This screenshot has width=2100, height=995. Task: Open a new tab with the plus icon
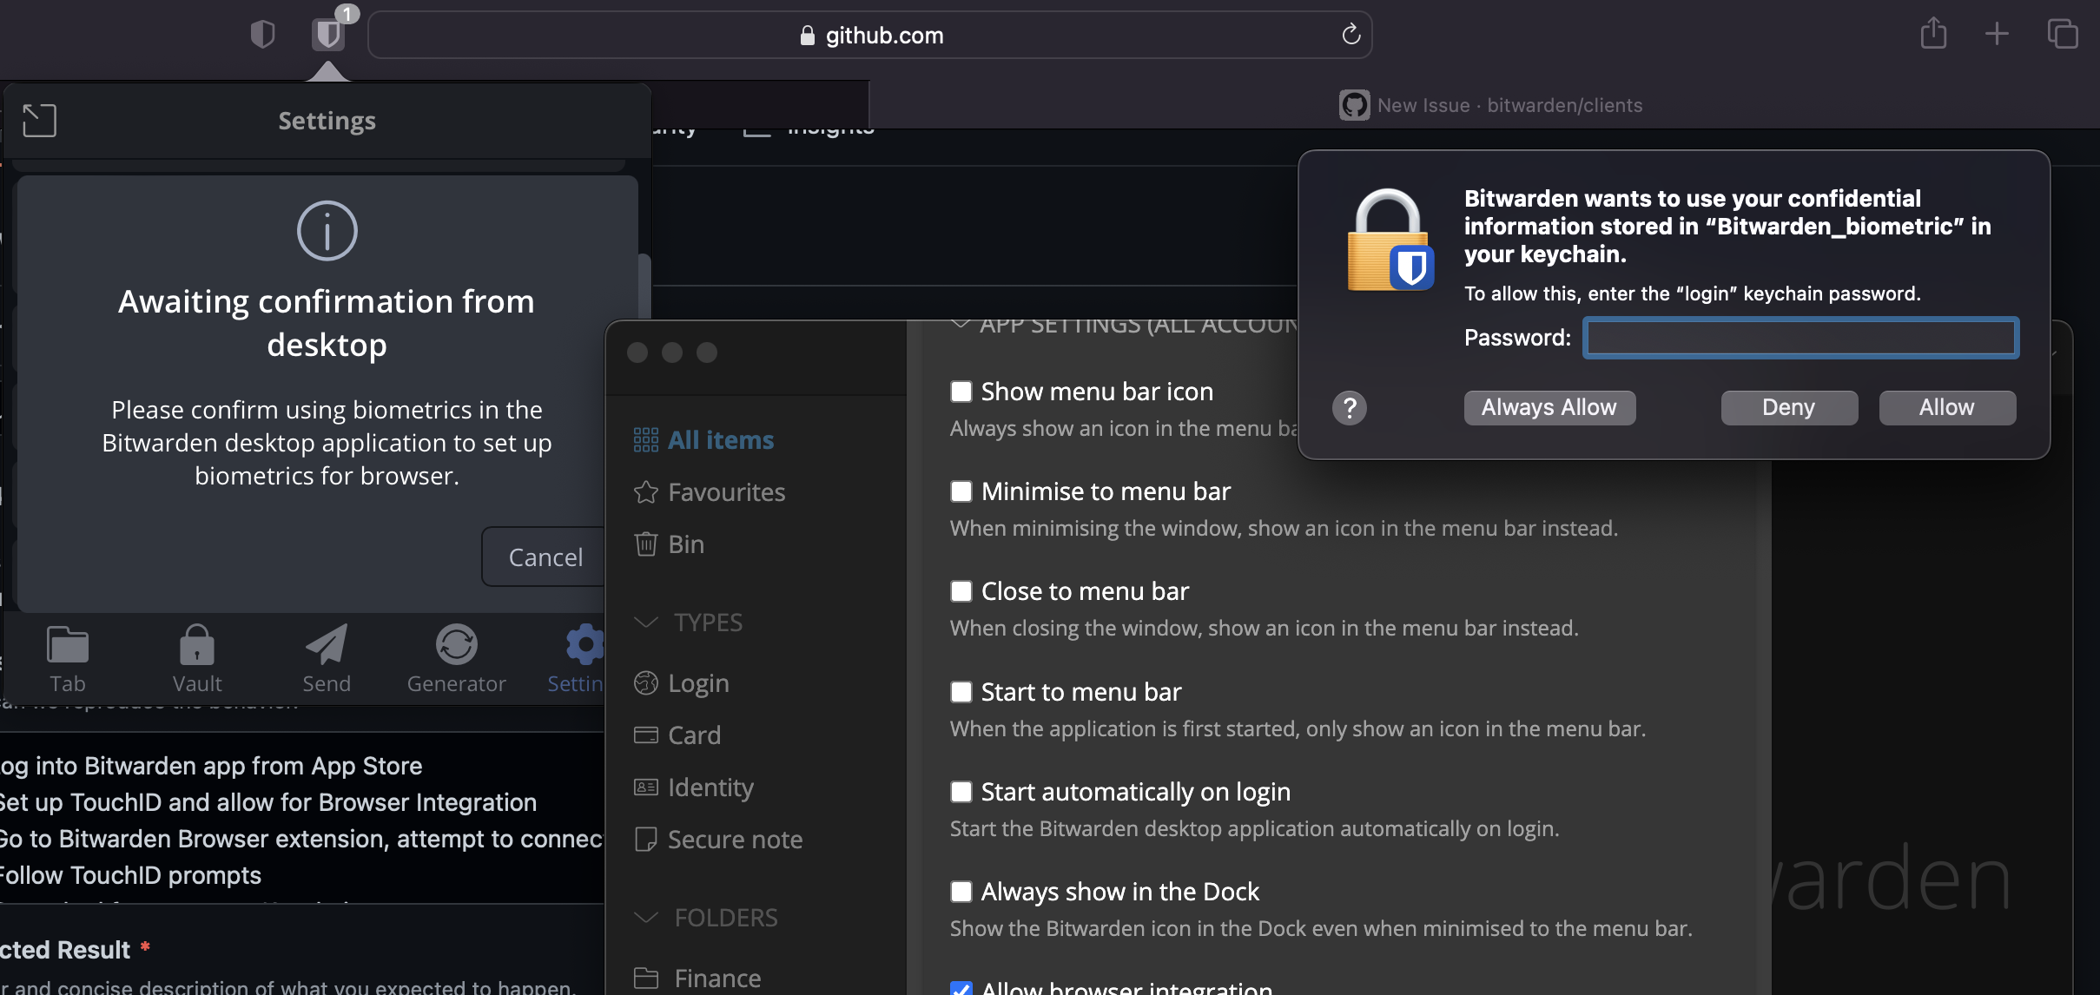point(1995,34)
